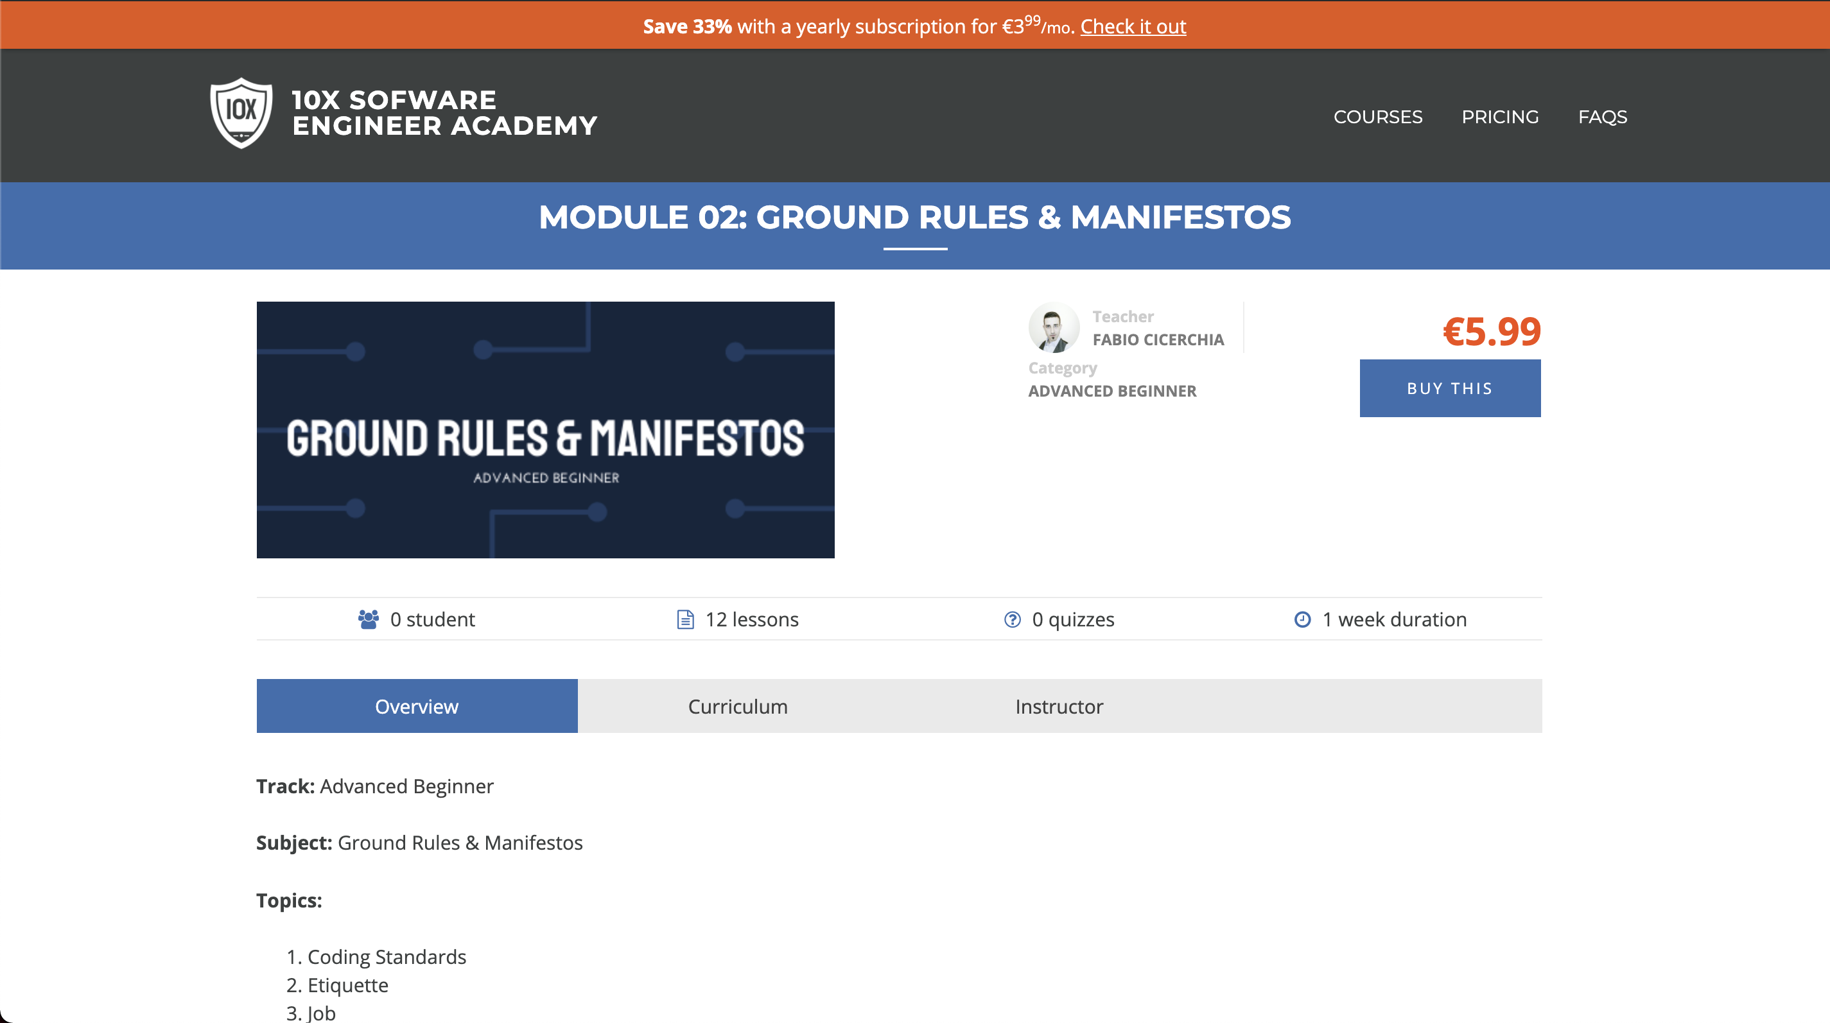
Task: Follow the 'Check it out' link
Action: pos(1133,26)
